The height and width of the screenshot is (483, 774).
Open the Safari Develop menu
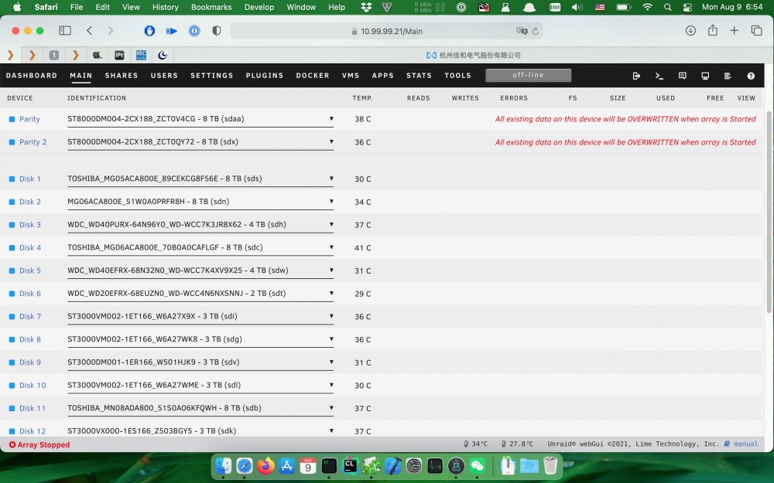pyautogui.click(x=259, y=7)
